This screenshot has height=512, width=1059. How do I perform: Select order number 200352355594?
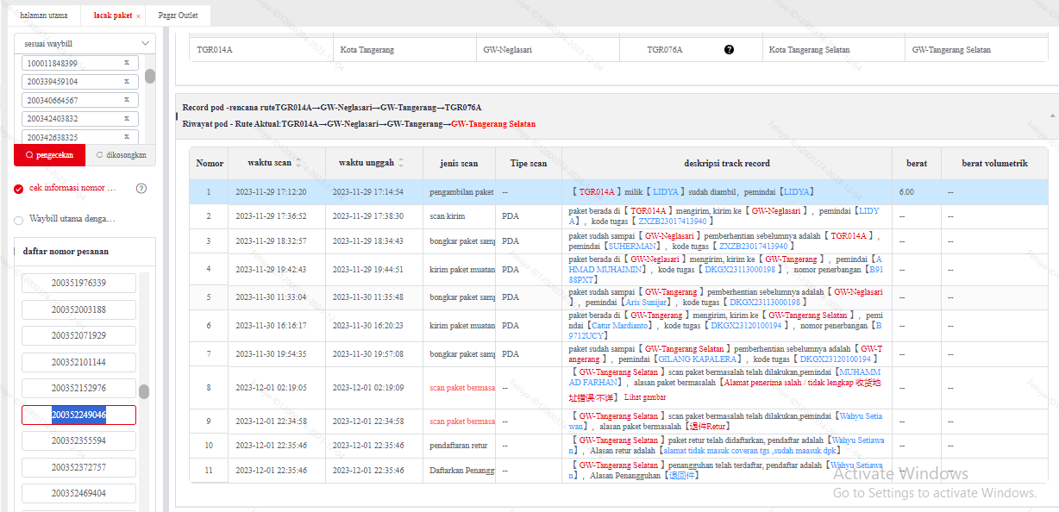click(x=78, y=440)
